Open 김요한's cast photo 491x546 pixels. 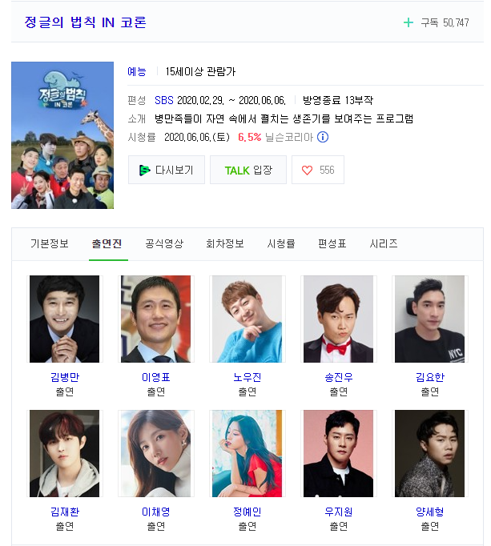[x=429, y=319]
